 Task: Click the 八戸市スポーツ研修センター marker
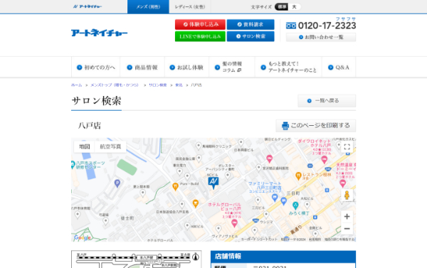pos(73,164)
